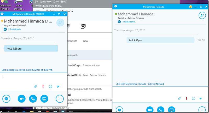Click attachment paperclip in right Mohammed Hamada window

[x=179, y=98]
